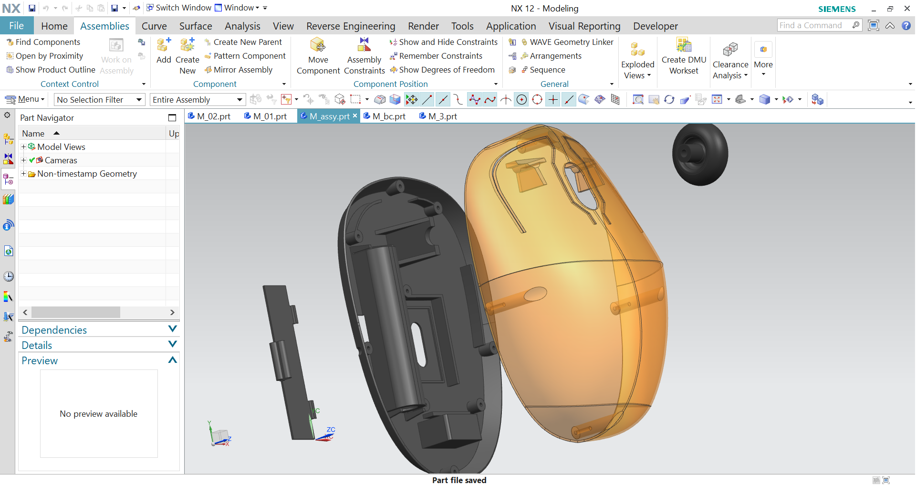Click the Rotate view icon

coord(669,99)
